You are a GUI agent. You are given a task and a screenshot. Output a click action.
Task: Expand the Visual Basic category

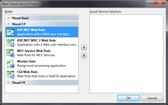(x=8, y=18)
